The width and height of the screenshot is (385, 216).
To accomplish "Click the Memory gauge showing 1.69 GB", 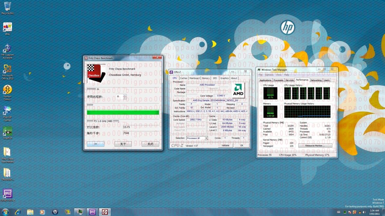I will point(270,111).
